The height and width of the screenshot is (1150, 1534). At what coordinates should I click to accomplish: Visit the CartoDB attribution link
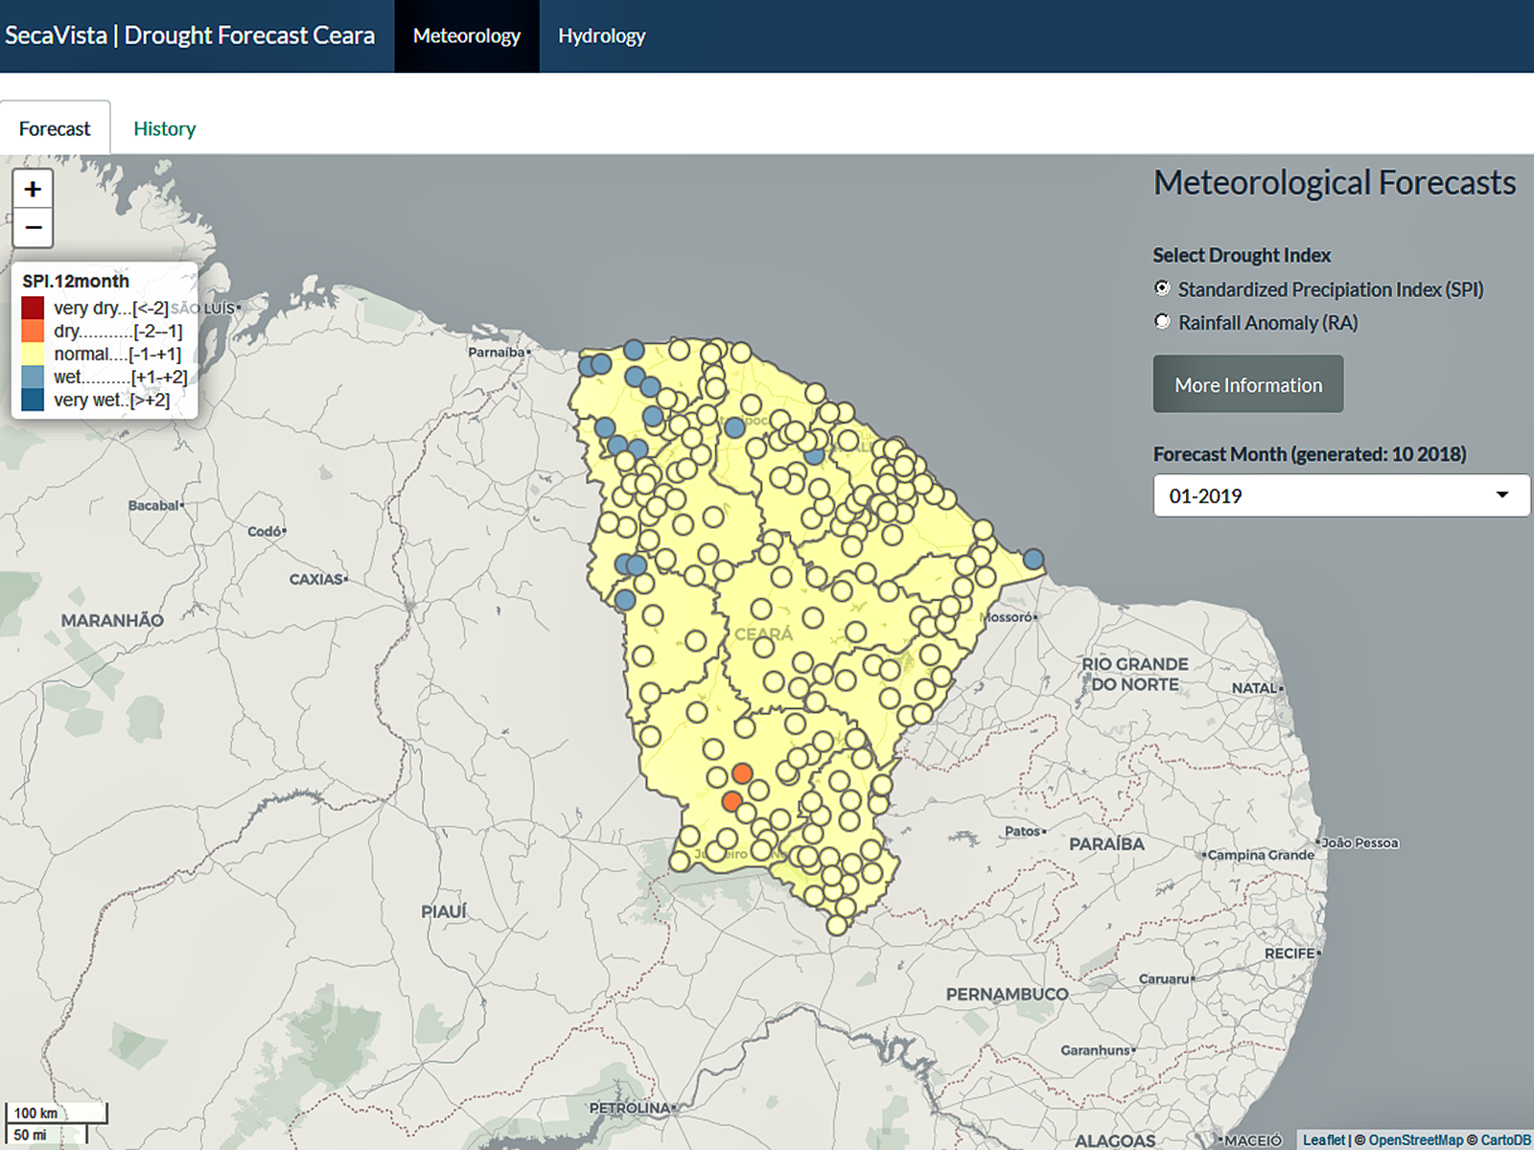coord(1505,1139)
